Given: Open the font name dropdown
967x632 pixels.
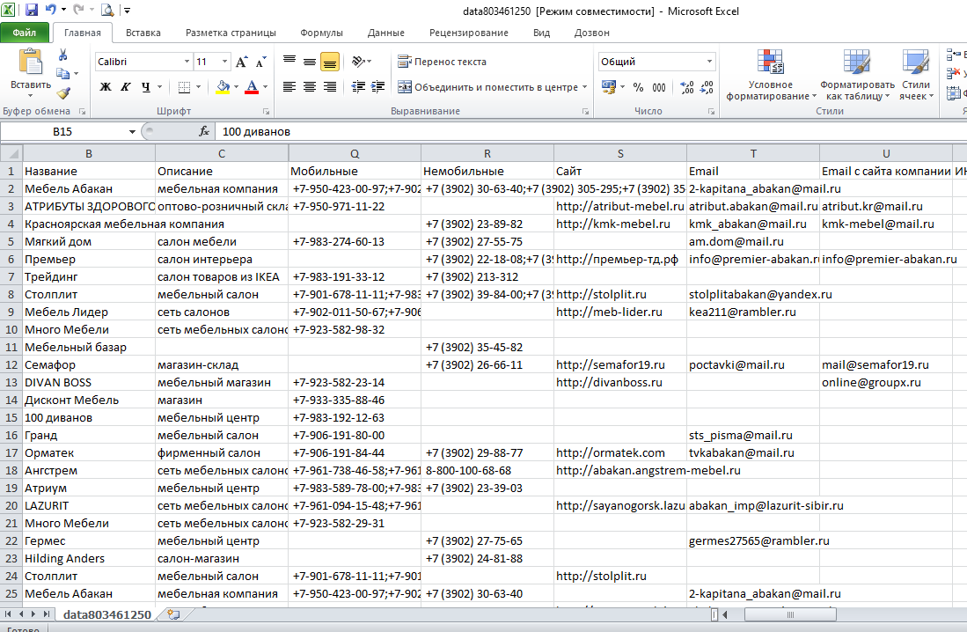Looking at the screenshot, I should point(187,62).
